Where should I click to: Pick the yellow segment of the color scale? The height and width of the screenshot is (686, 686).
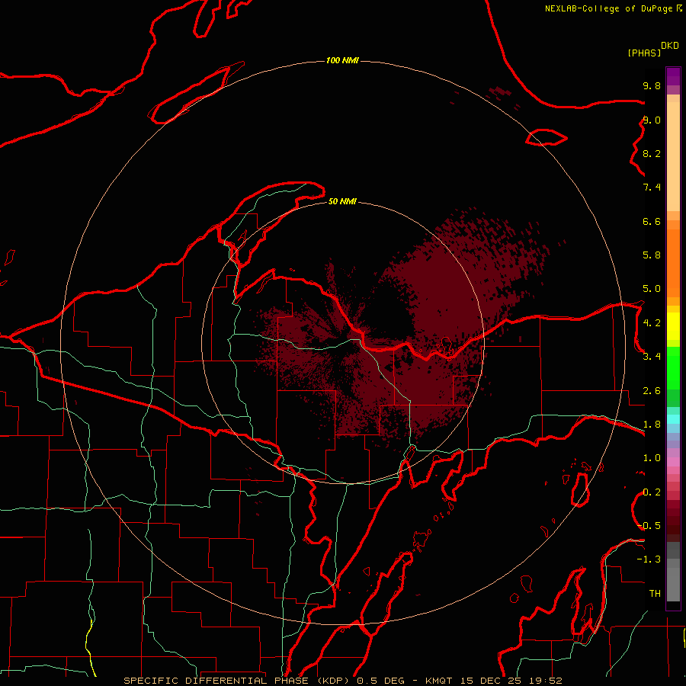pyautogui.click(x=673, y=326)
